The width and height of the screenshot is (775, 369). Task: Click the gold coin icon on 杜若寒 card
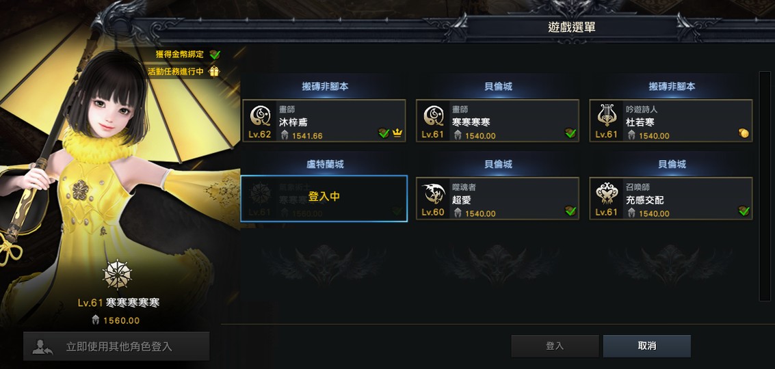click(x=744, y=133)
